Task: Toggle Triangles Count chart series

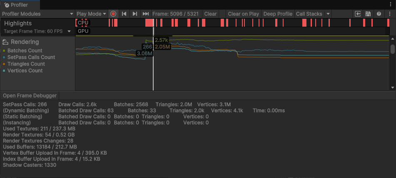Action: tap(4, 64)
